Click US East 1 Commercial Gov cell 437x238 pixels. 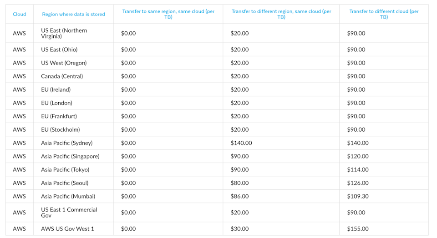pos(69,212)
